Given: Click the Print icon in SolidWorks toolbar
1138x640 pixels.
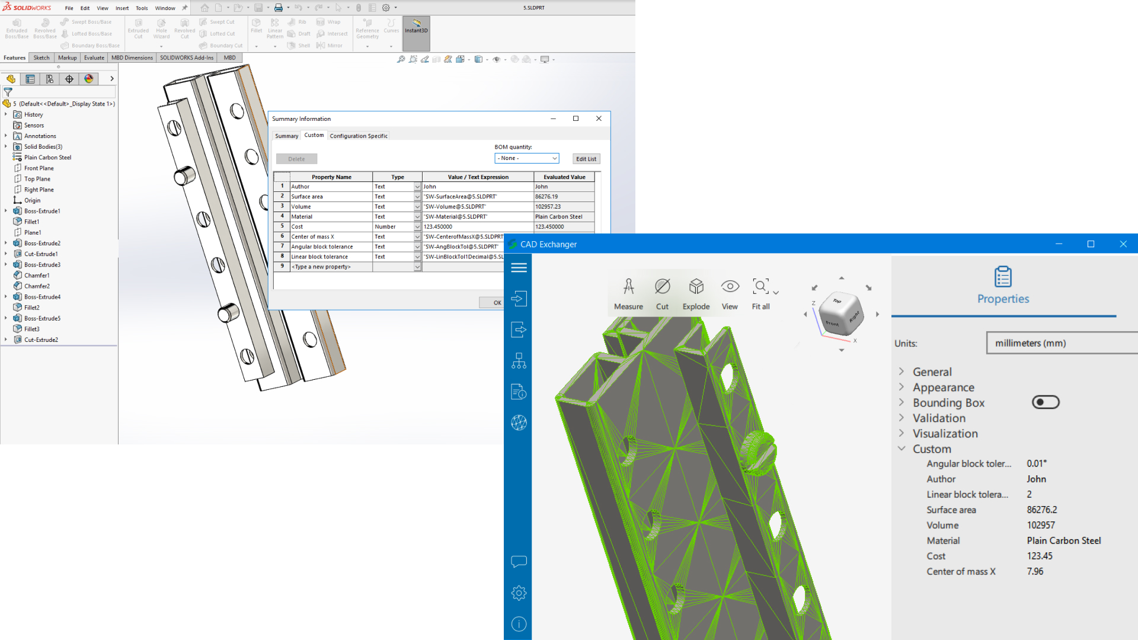Looking at the screenshot, I should tap(278, 8).
